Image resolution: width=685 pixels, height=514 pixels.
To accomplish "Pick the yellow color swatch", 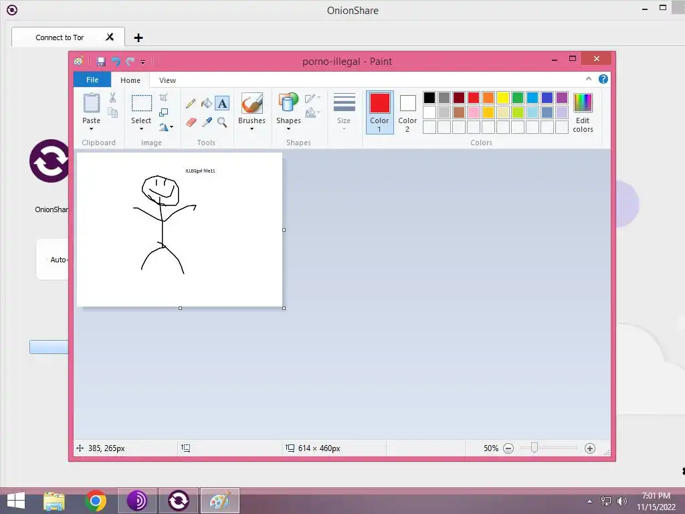I will click(x=503, y=98).
